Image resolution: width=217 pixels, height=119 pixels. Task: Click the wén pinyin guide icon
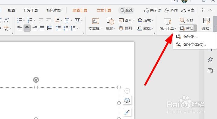pyautogui.click(x=6, y=28)
